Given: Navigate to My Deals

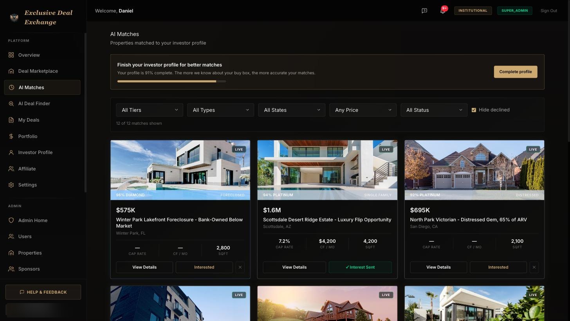Looking at the screenshot, I should coord(42,120).
